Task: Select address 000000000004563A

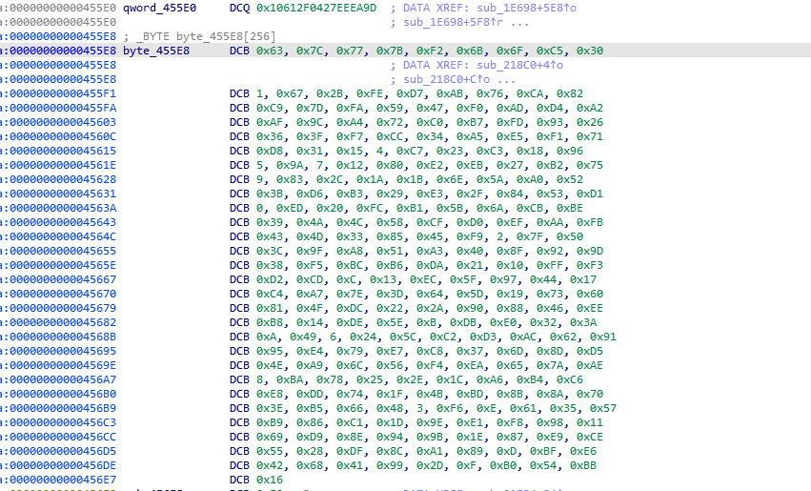Action: 63,208
